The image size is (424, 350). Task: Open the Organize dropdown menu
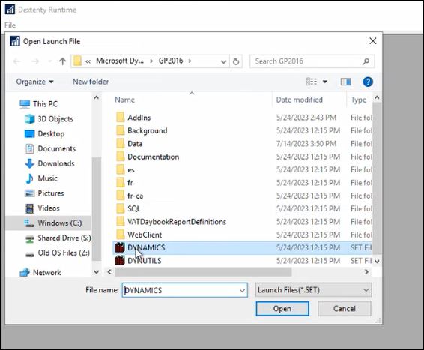pos(35,82)
